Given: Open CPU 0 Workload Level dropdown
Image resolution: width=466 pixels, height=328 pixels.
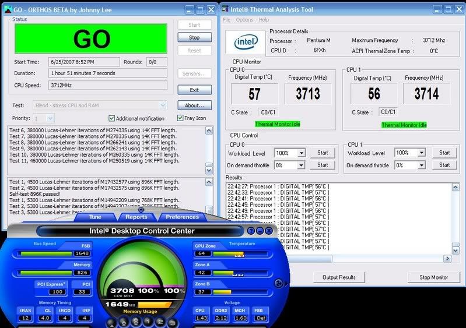Looking at the screenshot, I should pos(302,153).
